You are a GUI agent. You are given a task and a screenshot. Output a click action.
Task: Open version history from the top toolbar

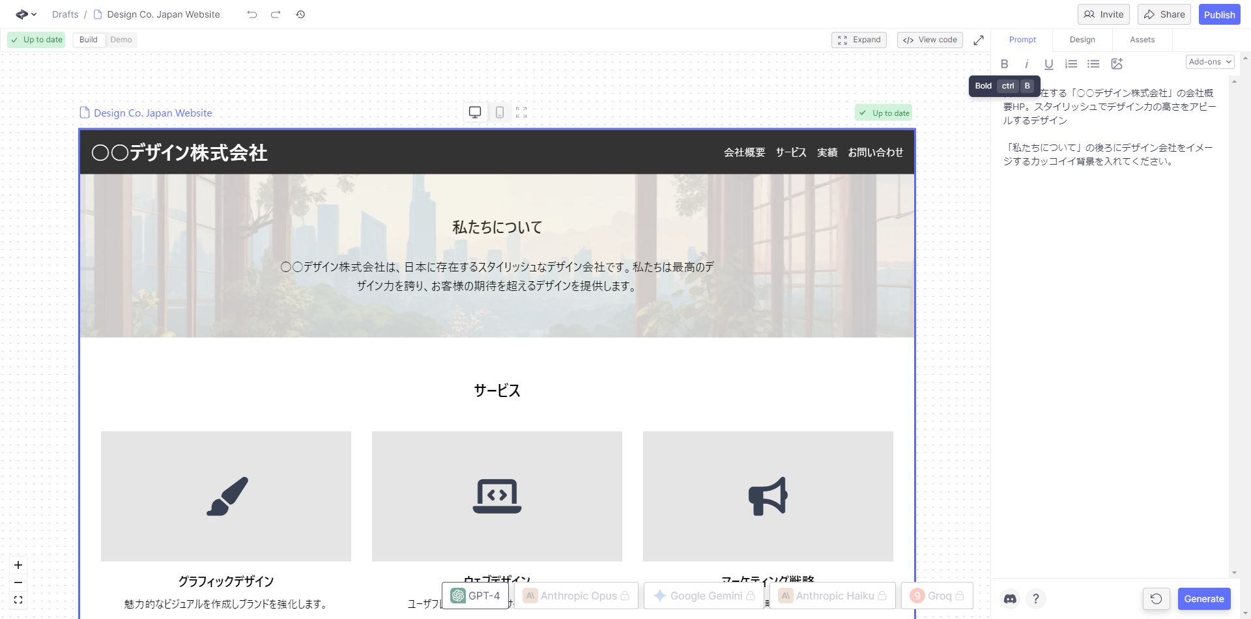pyautogui.click(x=300, y=14)
